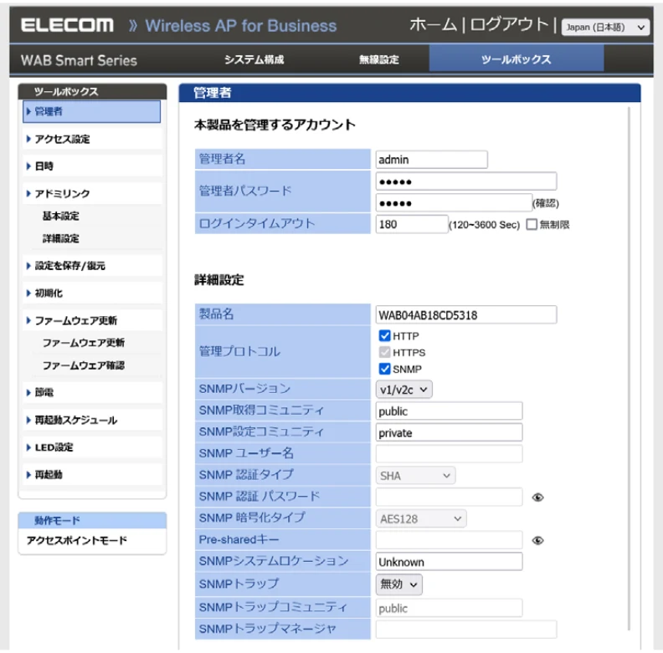Switch to the システム構成 tab
Image resolution: width=663 pixels, height=653 pixels.
click(x=254, y=59)
